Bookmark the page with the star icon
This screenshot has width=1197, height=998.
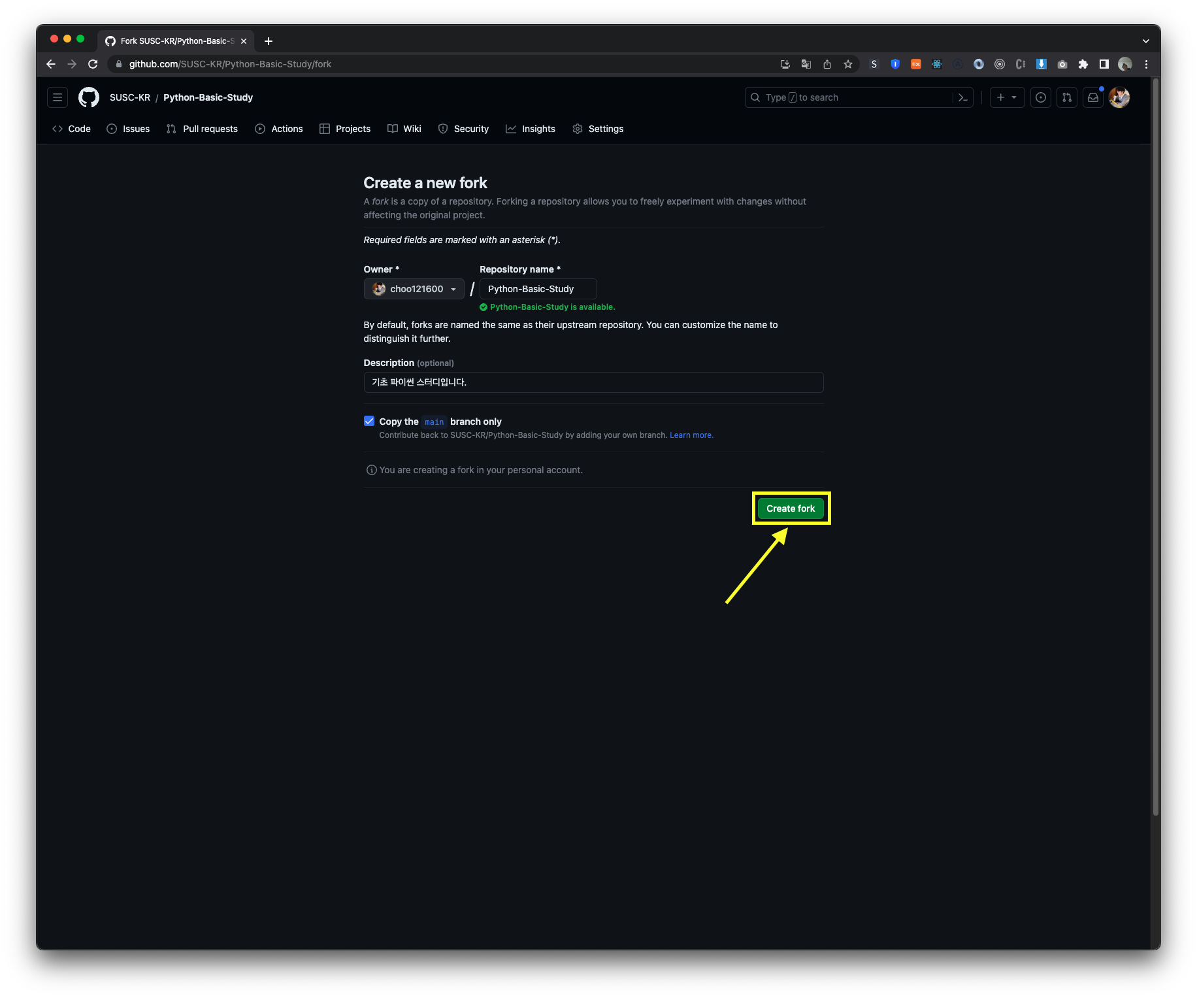coord(848,64)
